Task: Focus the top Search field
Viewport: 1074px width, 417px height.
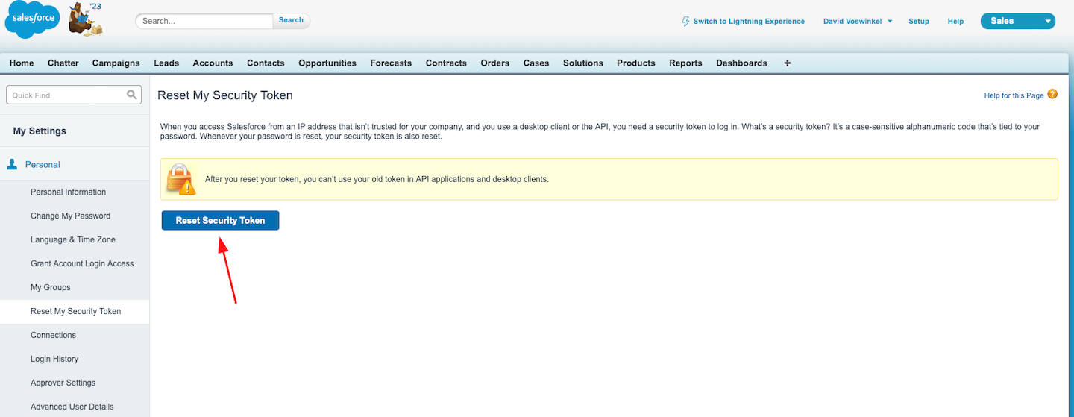Action: (x=204, y=21)
